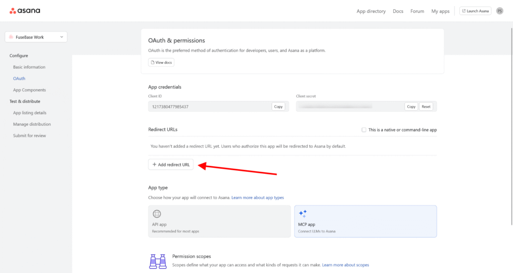Viewport: 513px width, 273px height.
Task: Click the globe icon in API app card
Action: [x=157, y=214]
